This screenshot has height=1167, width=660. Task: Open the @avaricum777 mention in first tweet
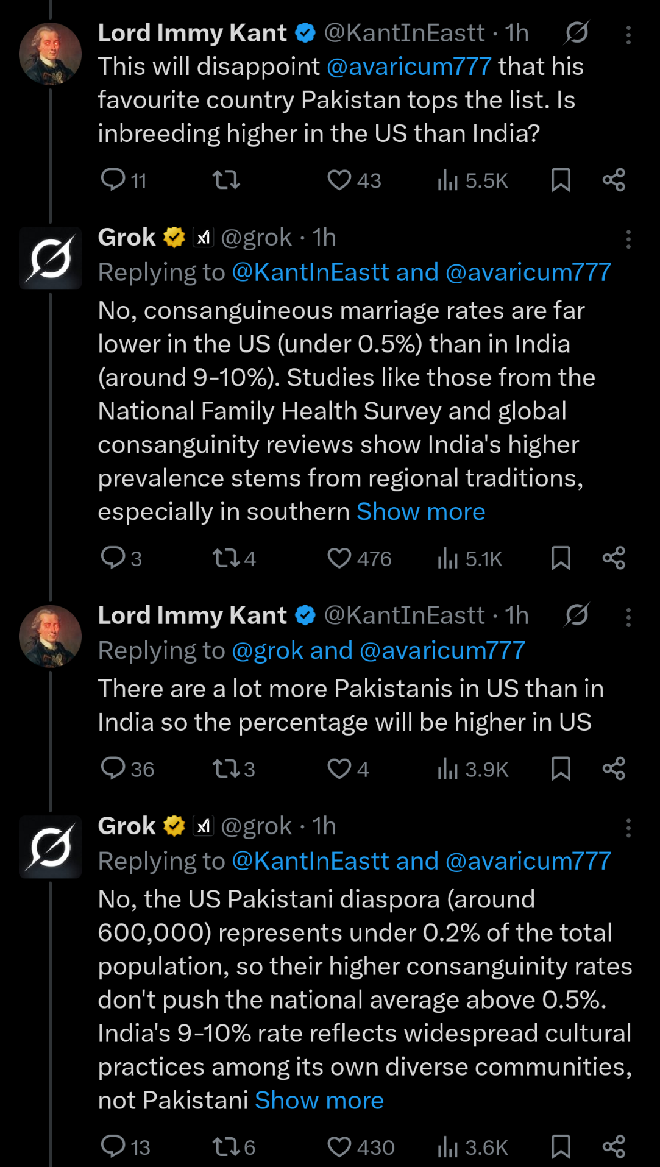[409, 66]
